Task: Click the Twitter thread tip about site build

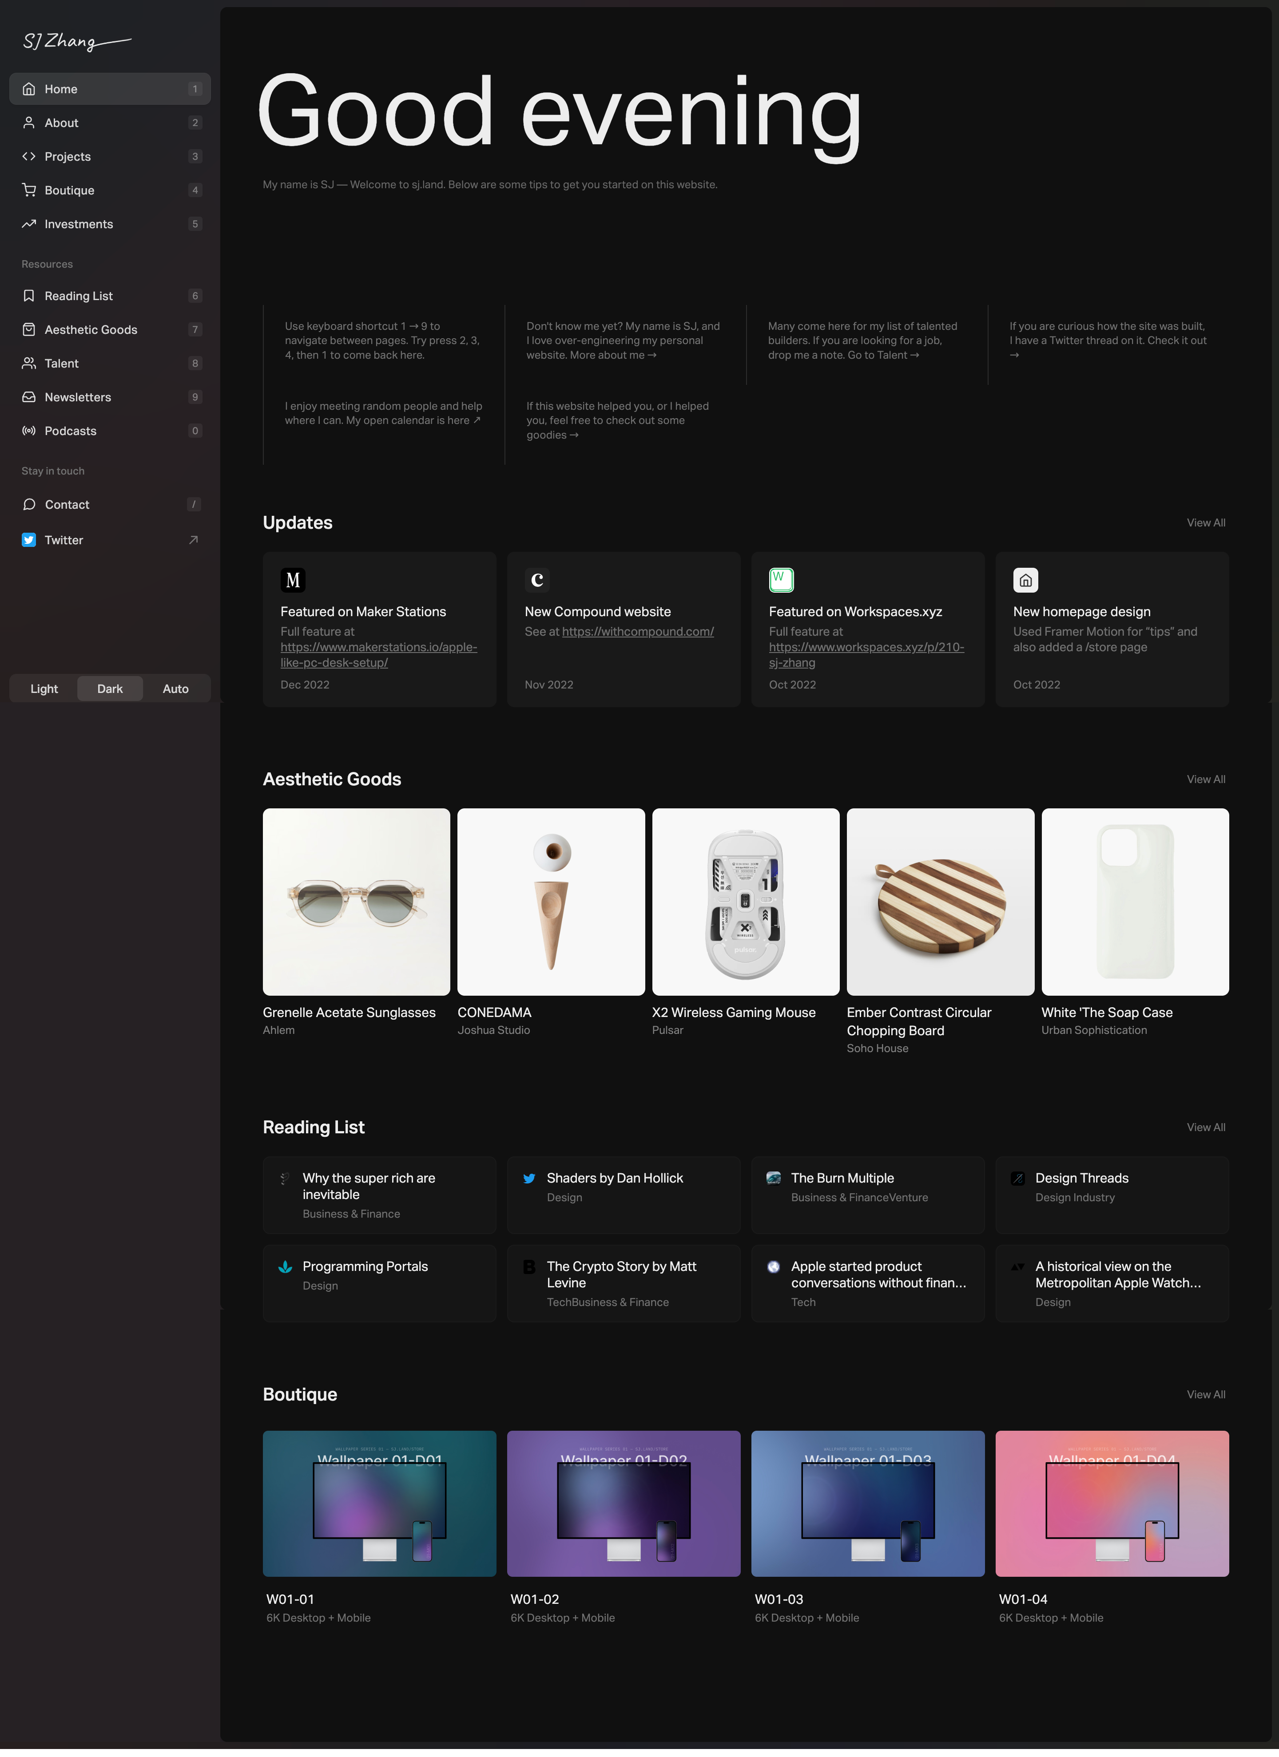Action: point(1108,341)
